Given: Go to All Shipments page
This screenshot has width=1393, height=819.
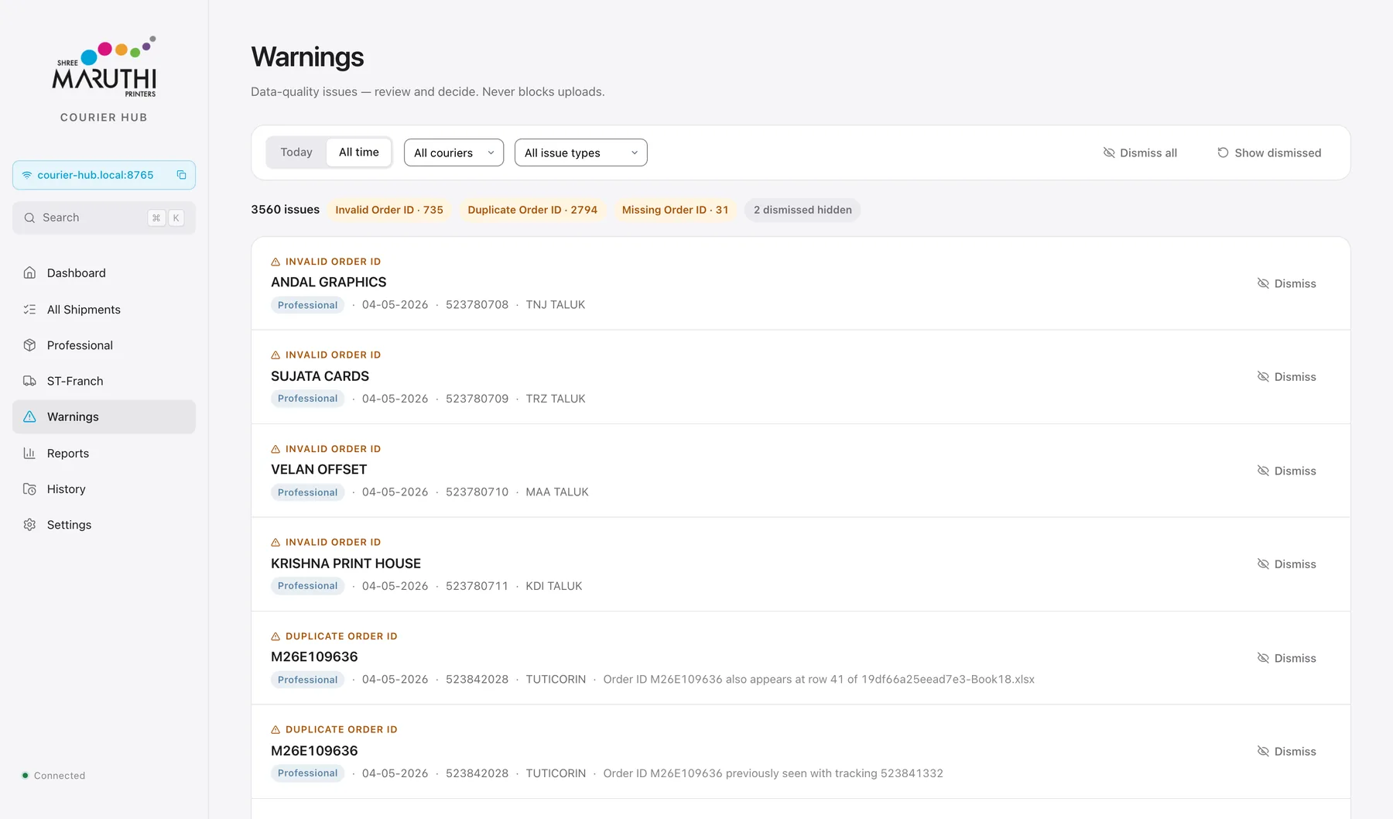Looking at the screenshot, I should [104, 309].
